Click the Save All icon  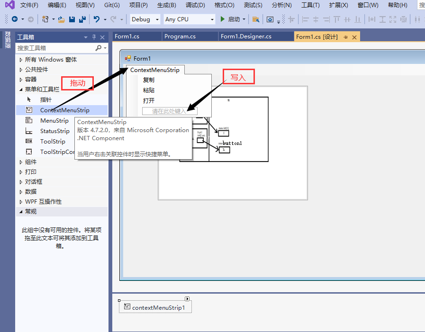coord(82,19)
